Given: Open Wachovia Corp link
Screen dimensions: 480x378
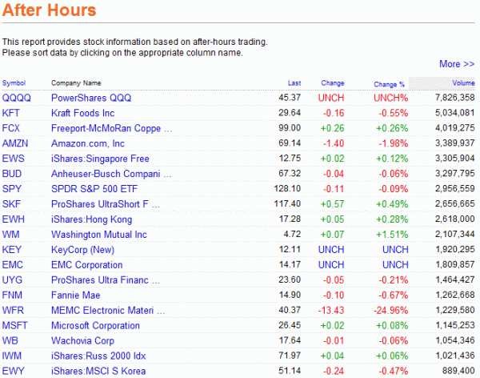Looking at the screenshot, I should coord(82,340).
